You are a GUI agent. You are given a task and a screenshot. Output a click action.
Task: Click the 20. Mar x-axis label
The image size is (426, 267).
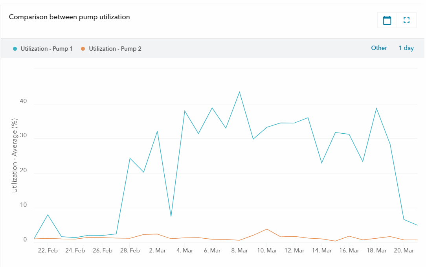point(404,250)
